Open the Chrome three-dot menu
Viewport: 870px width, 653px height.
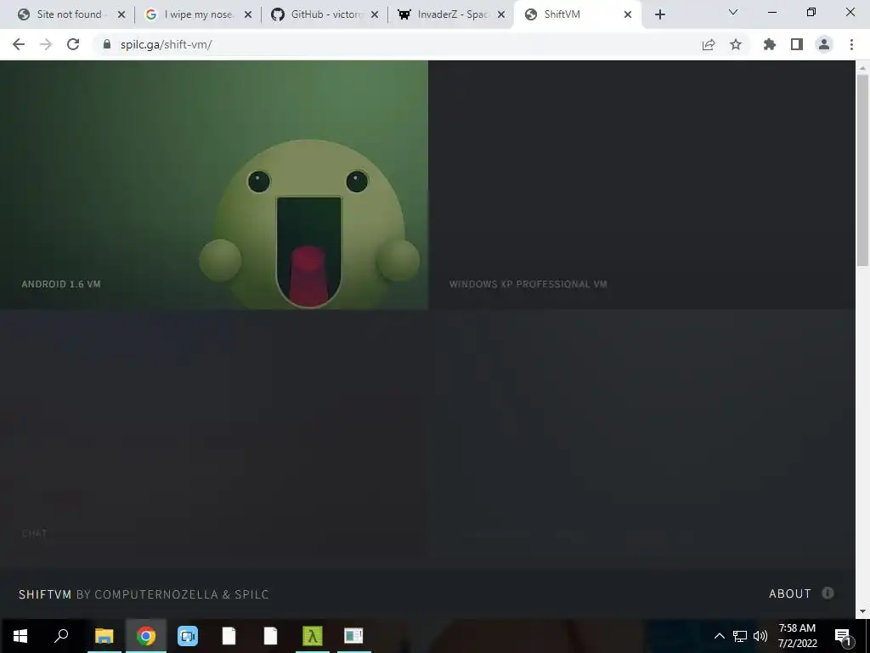(851, 44)
